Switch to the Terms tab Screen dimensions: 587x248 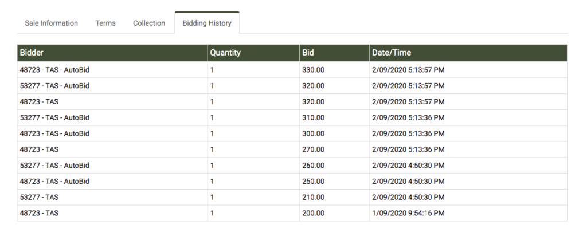point(105,23)
